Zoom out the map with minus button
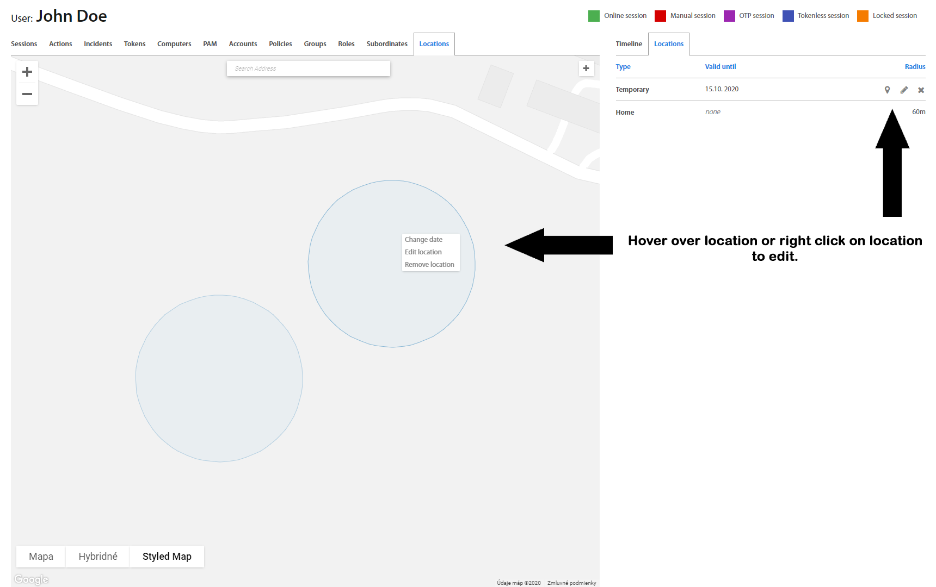936x587 pixels. (x=27, y=94)
